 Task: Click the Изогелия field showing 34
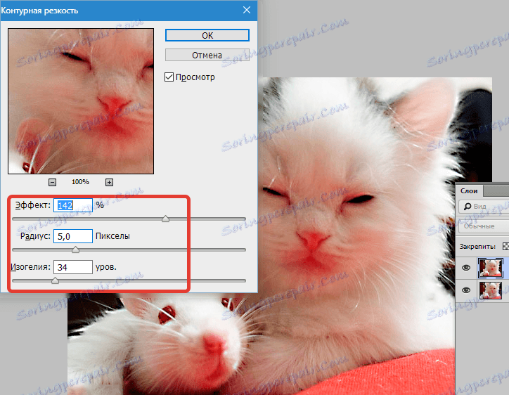[73, 267]
